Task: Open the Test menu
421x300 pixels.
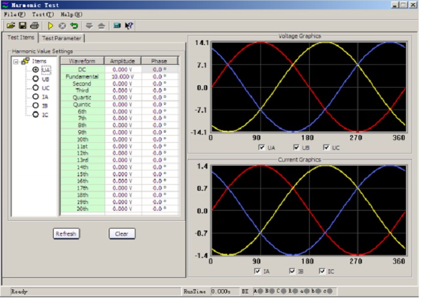Action: click(43, 14)
